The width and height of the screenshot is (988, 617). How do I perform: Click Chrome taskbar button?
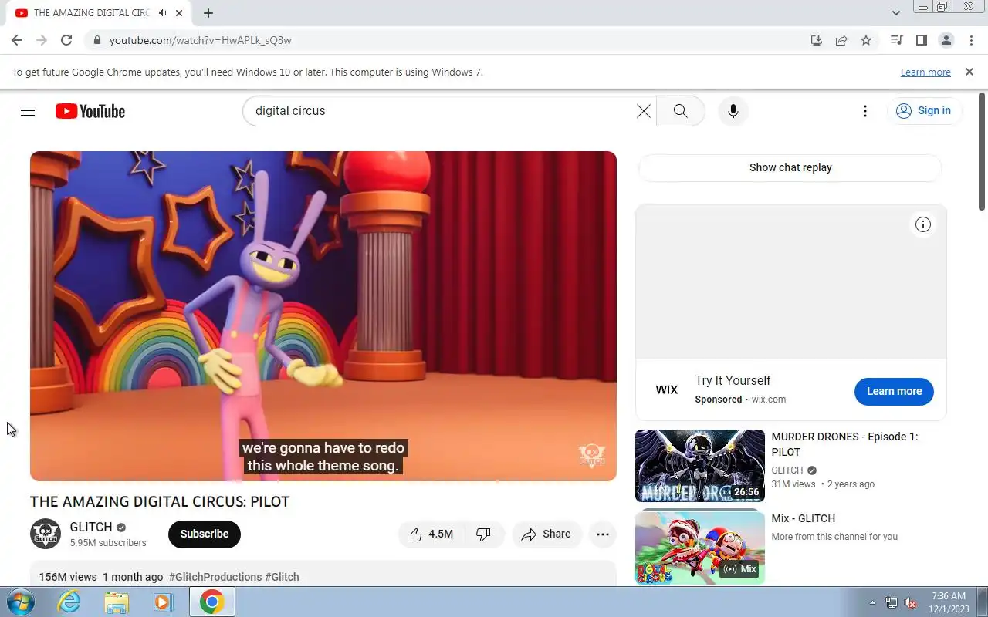[x=211, y=602]
